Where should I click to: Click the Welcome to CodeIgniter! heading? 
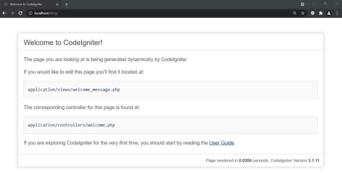(63, 42)
